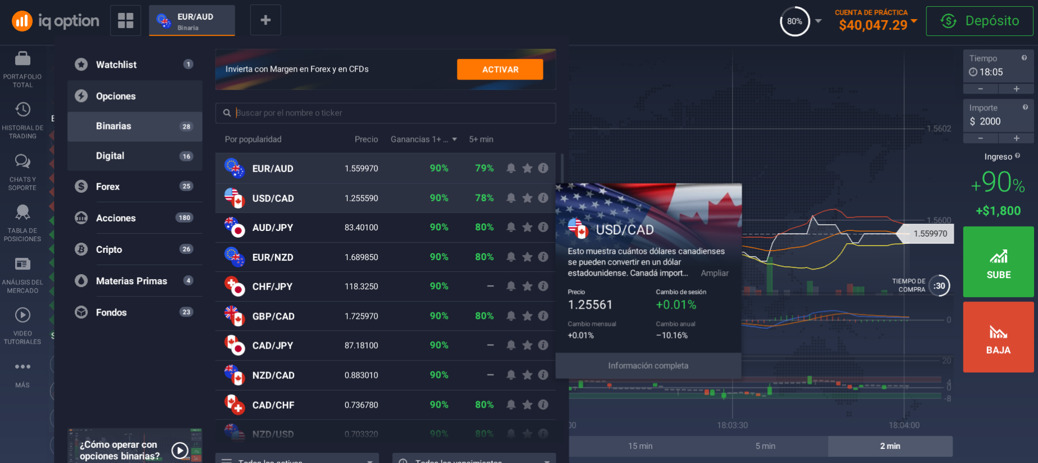Open the Fondos category
1038x463 pixels.
click(135, 312)
